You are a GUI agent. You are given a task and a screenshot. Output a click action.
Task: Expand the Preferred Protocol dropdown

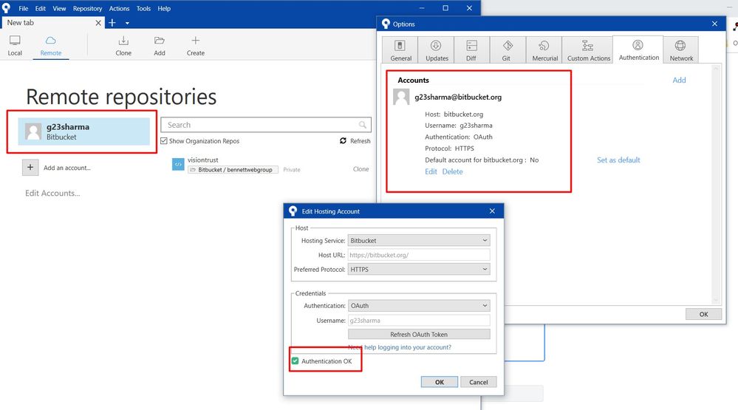coord(419,269)
